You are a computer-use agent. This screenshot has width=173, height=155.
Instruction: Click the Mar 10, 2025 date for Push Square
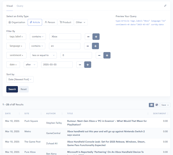(12, 121)
